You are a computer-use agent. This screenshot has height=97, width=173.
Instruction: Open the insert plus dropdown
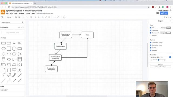(x=65, y=17)
